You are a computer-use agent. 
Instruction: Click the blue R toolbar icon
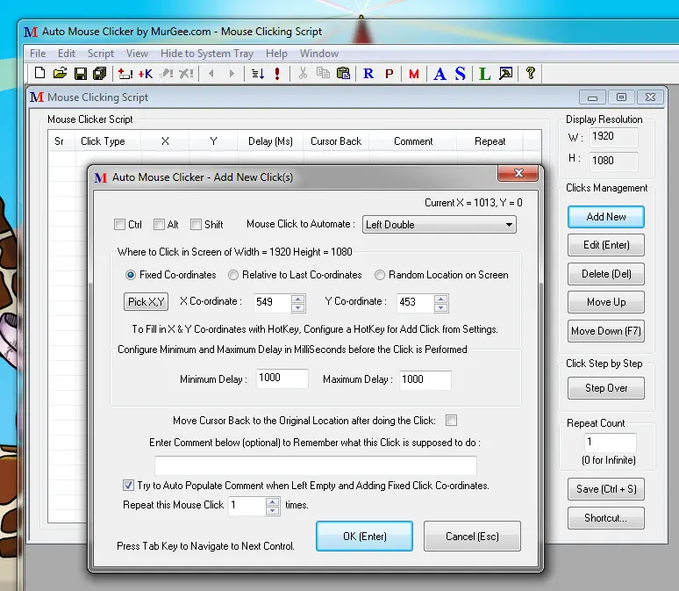368,74
